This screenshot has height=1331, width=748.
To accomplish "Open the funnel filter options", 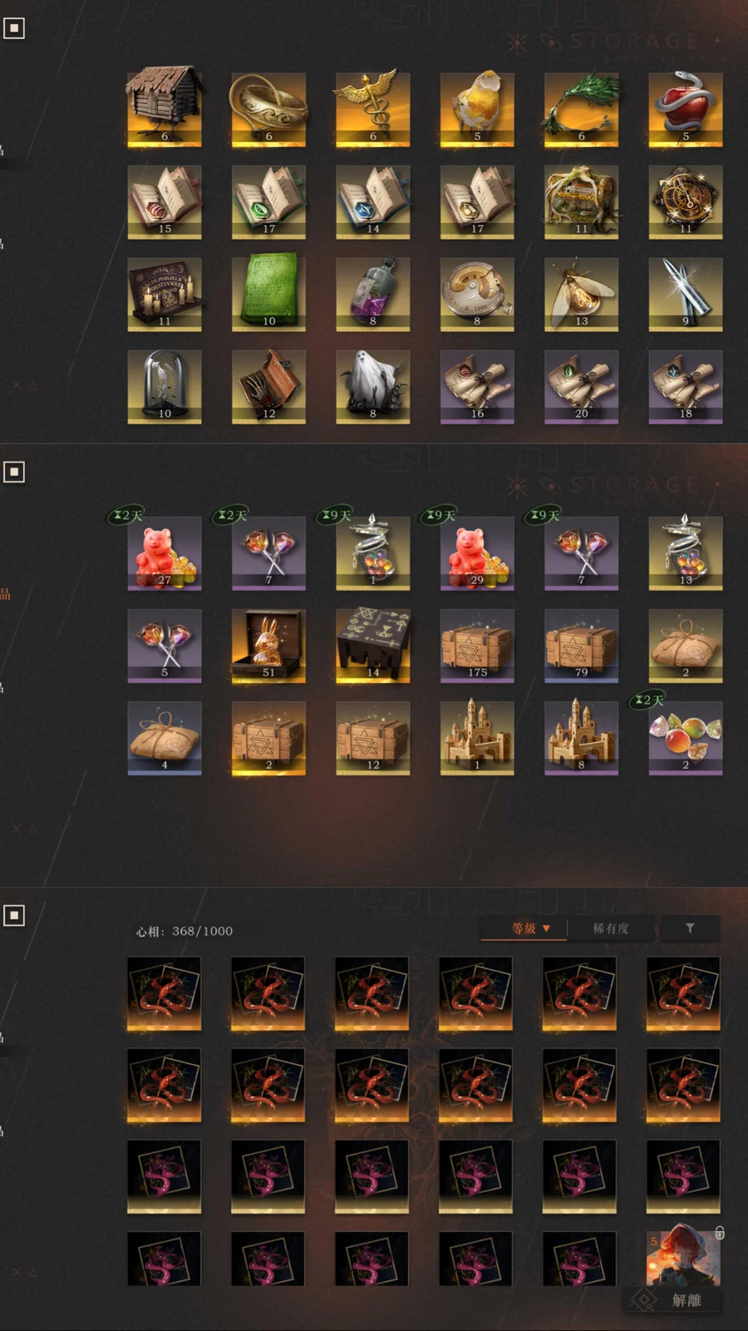I will pyautogui.click(x=690, y=928).
